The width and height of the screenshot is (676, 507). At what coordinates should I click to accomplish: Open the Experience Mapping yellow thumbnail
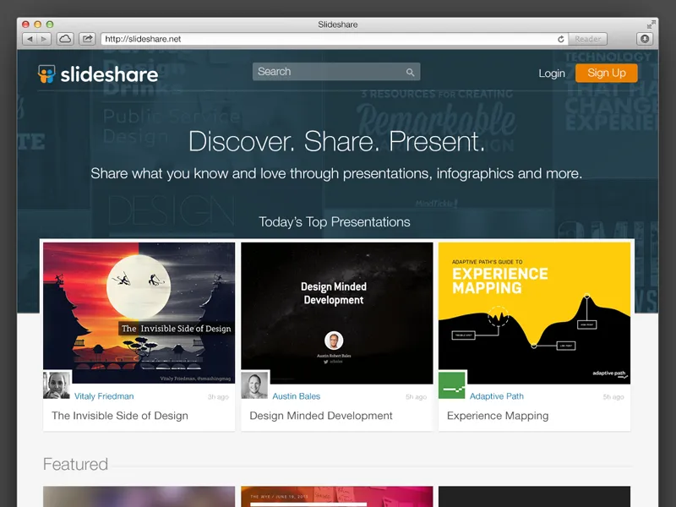tap(534, 313)
